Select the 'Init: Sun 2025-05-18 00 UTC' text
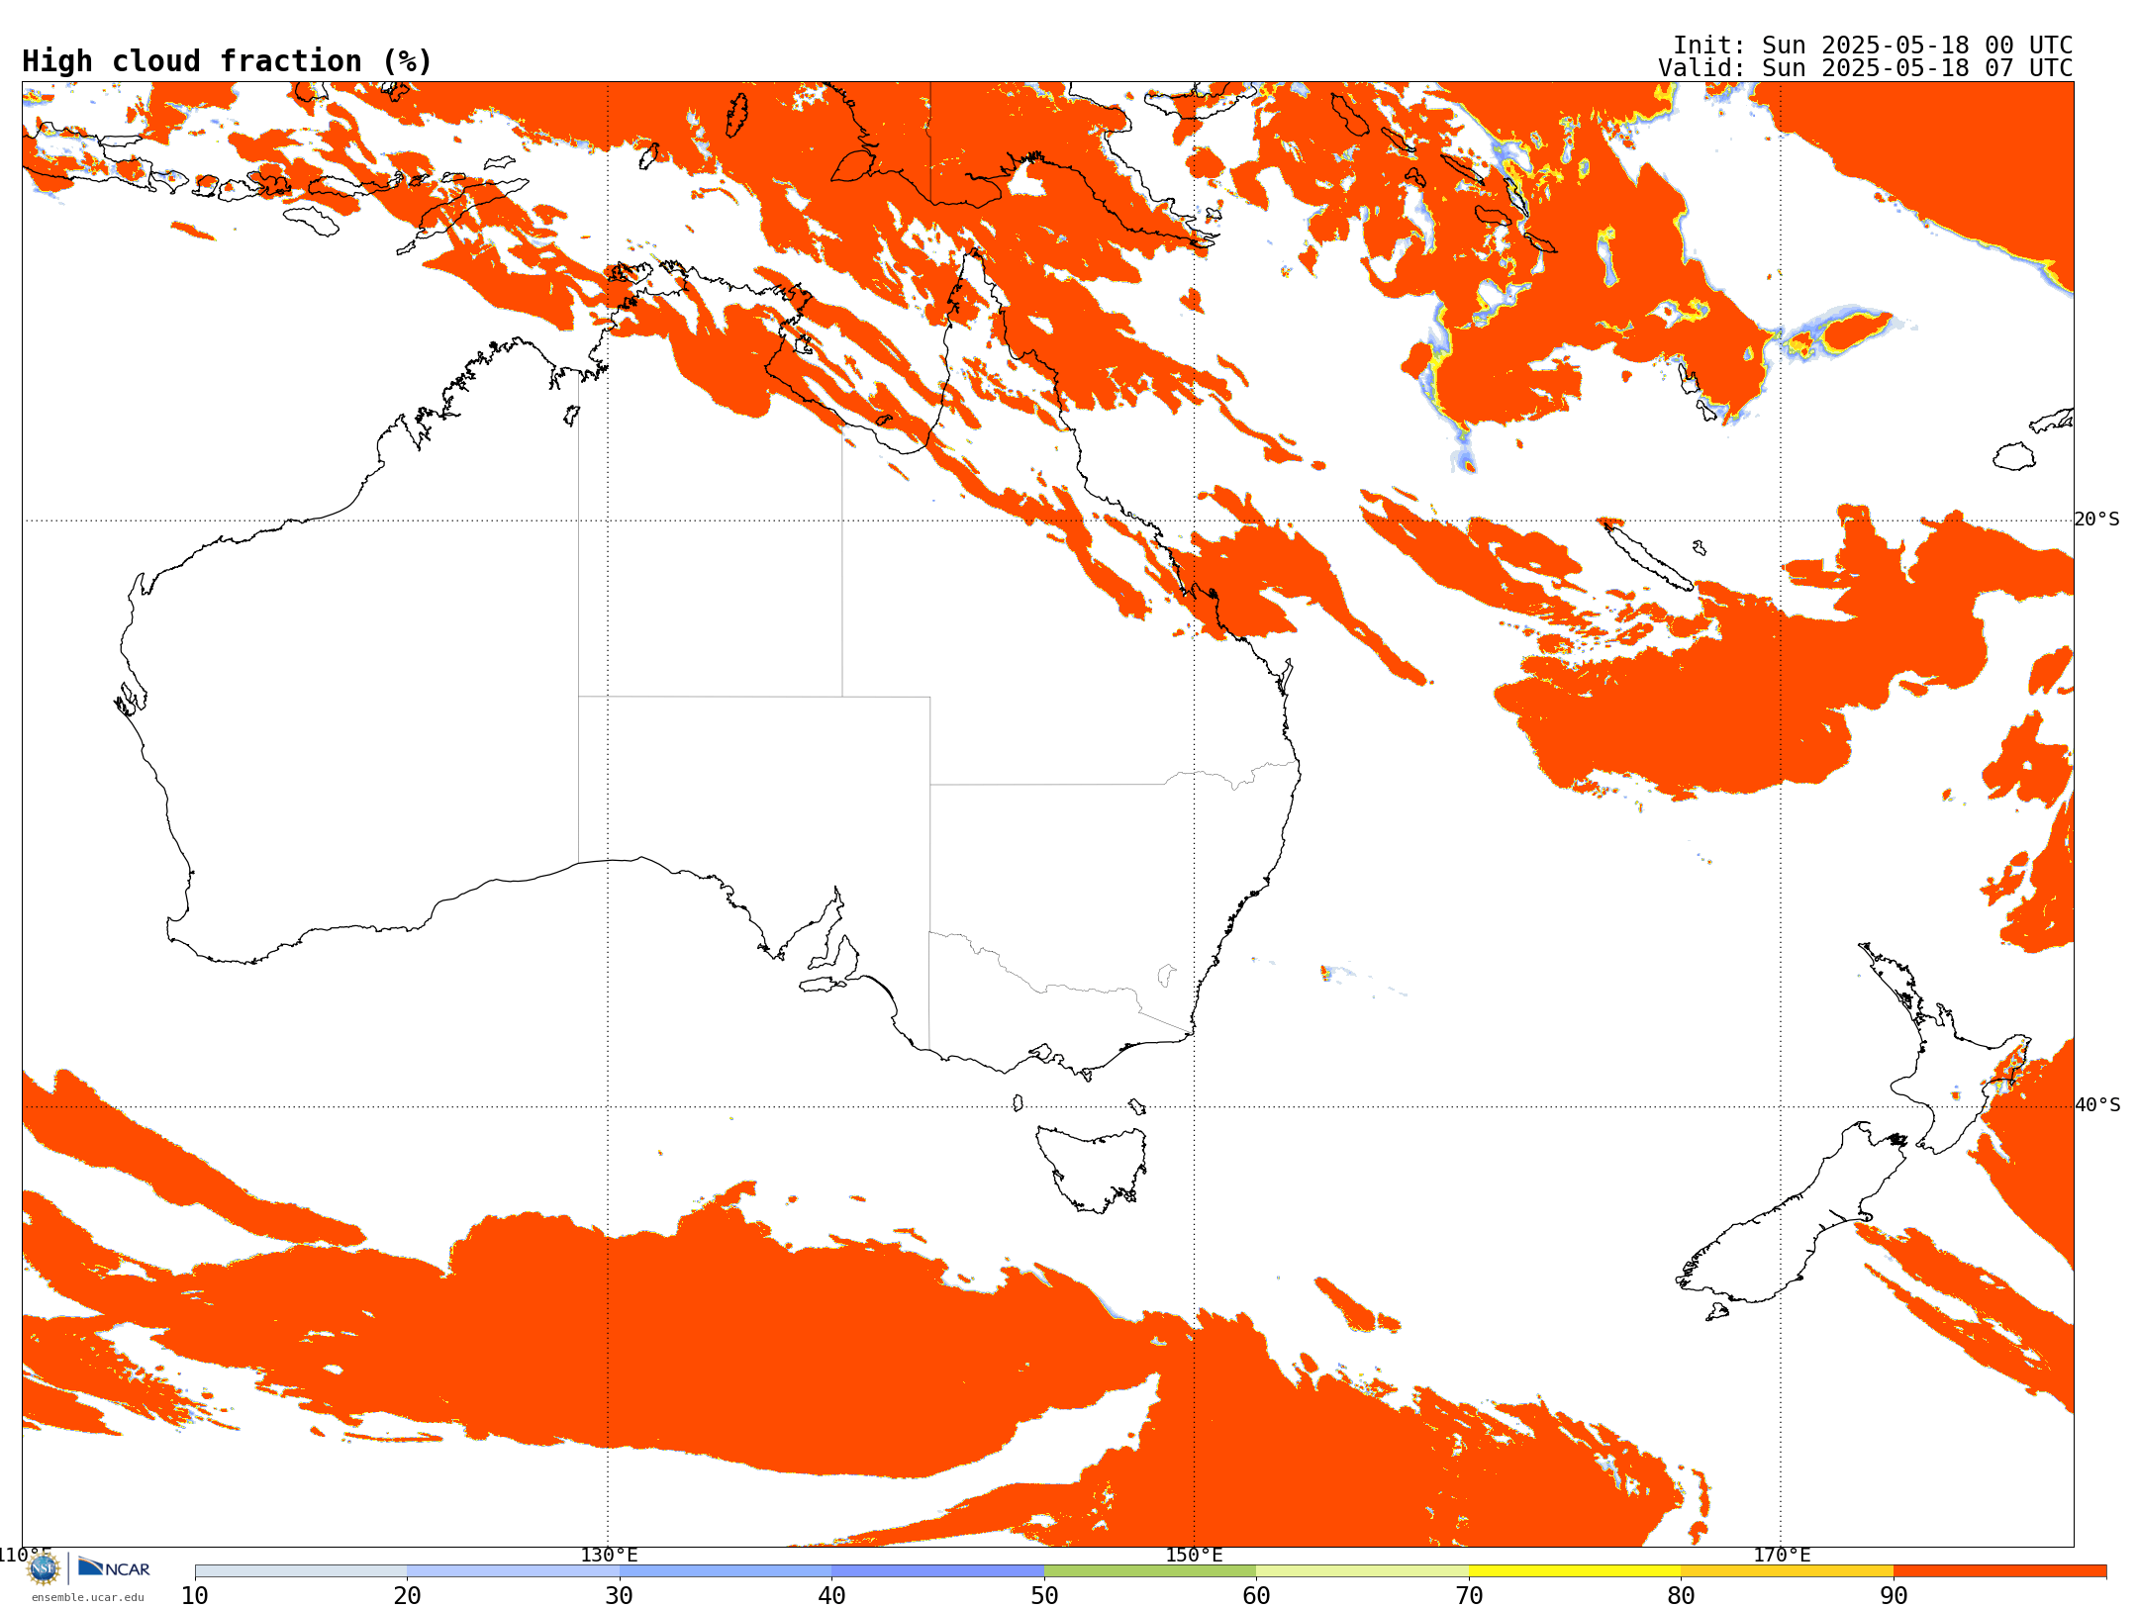The image size is (2138, 1609). (x=1873, y=46)
